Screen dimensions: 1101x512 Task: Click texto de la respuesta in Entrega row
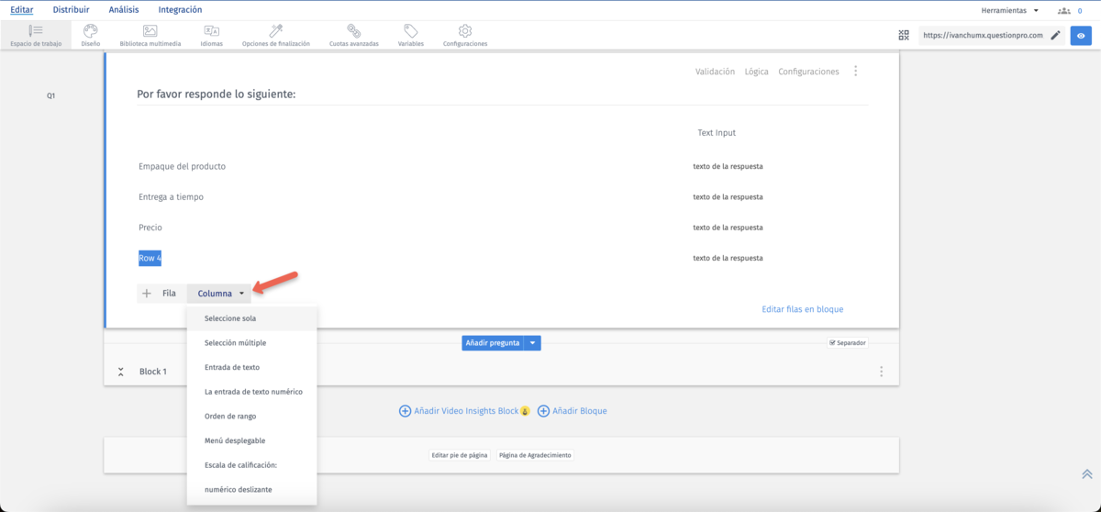click(x=728, y=197)
